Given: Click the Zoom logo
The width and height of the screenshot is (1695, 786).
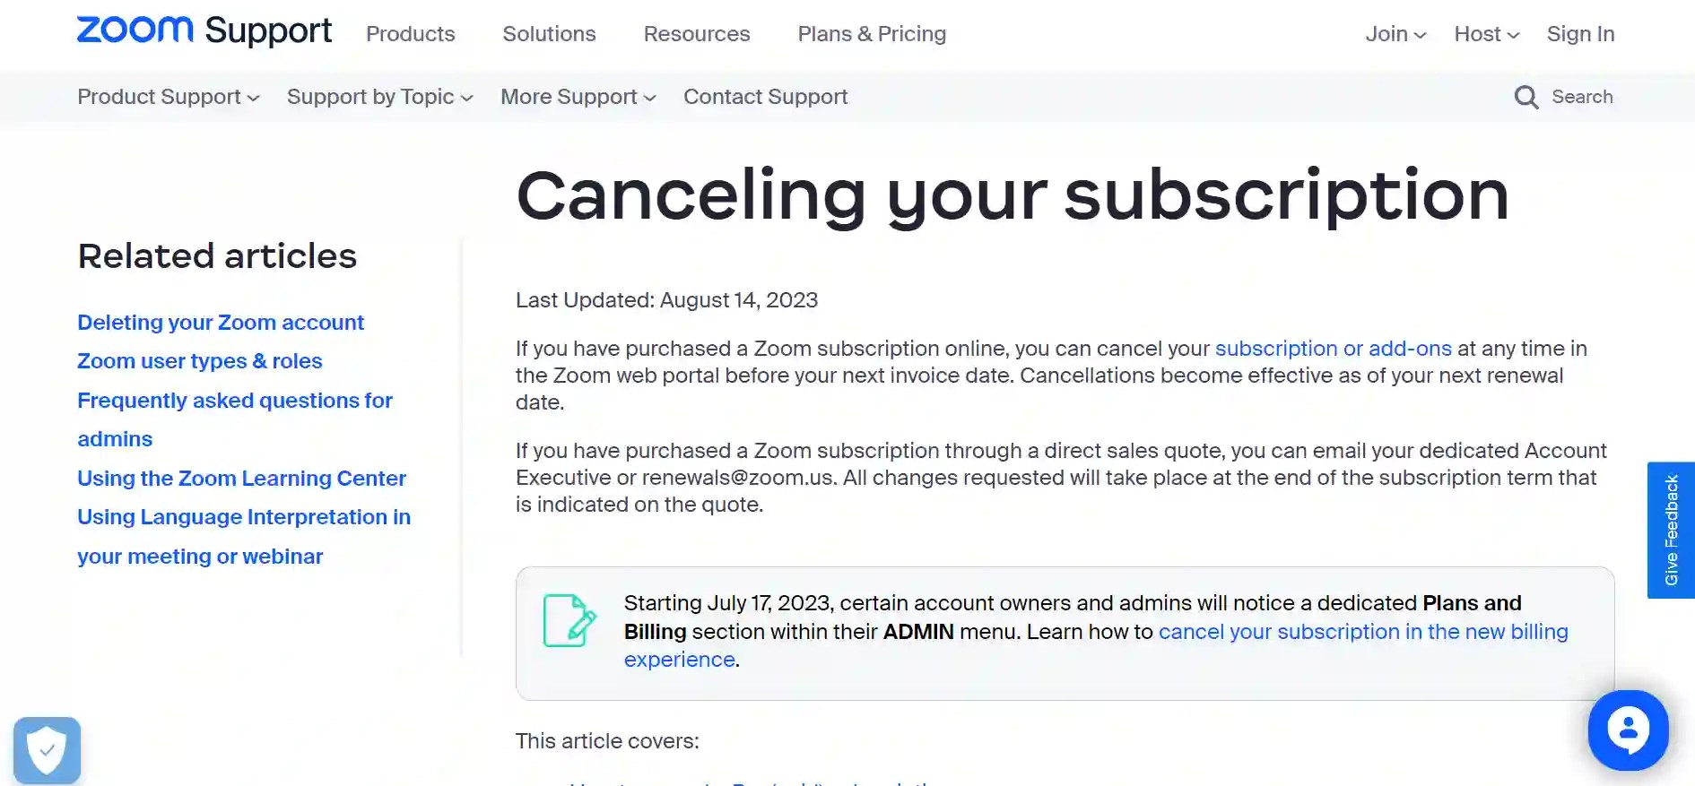Looking at the screenshot, I should point(135,30).
